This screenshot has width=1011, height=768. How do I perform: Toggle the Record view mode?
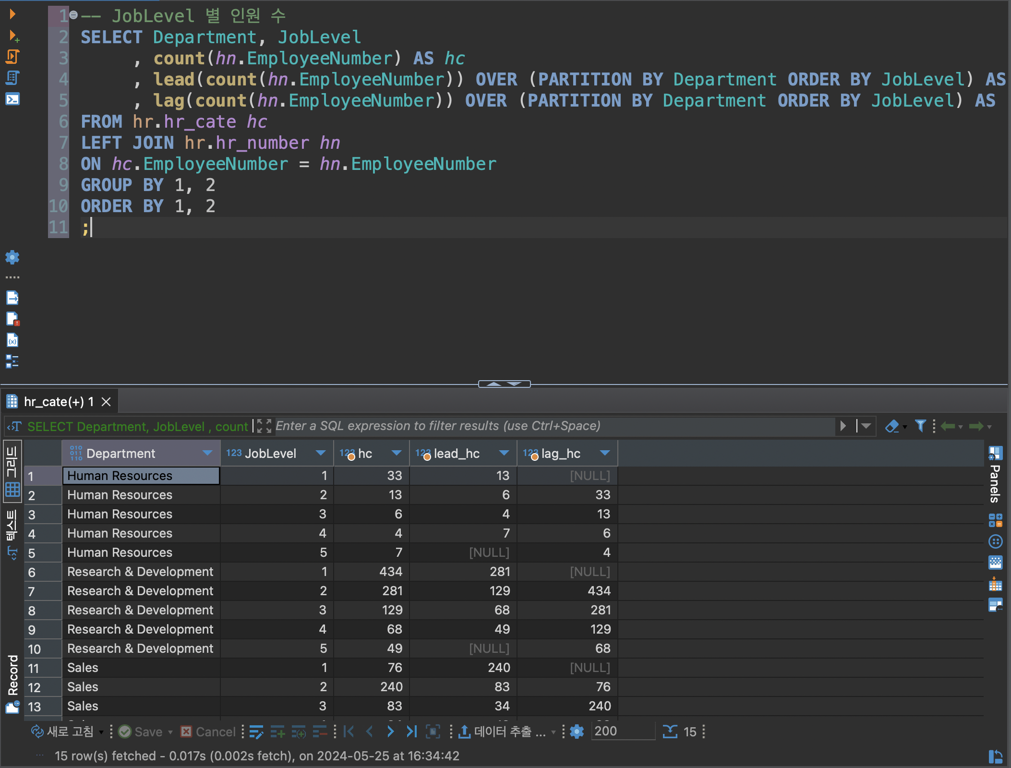point(12,683)
